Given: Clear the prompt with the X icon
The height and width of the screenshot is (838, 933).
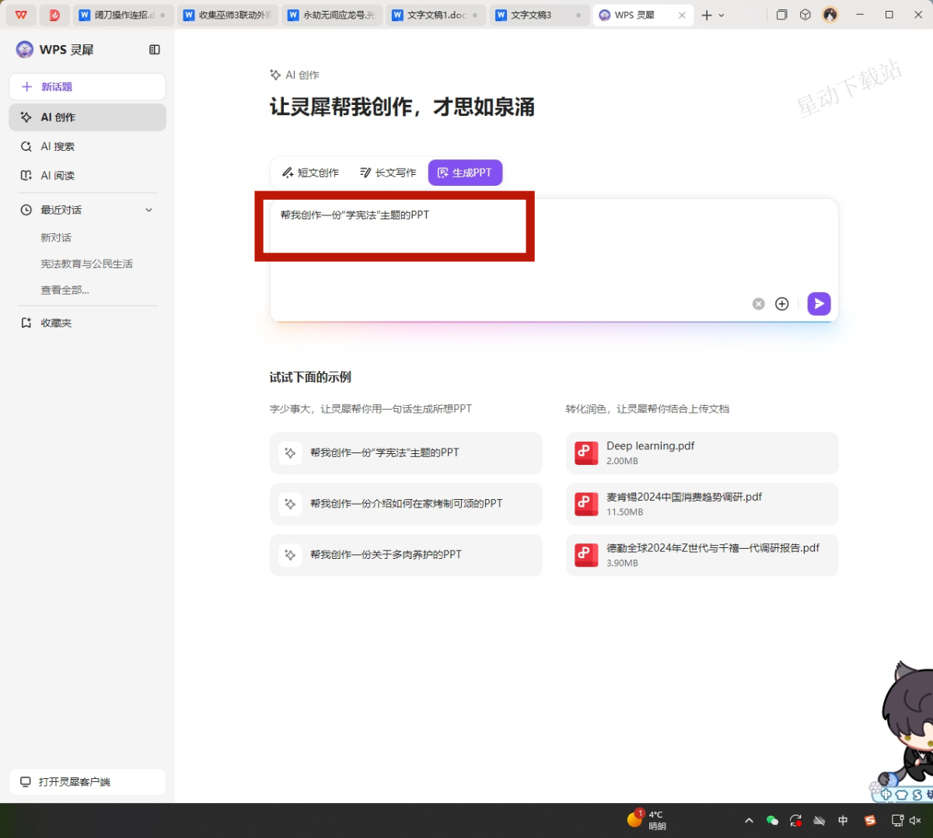Looking at the screenshot, I should coord(759,304).
